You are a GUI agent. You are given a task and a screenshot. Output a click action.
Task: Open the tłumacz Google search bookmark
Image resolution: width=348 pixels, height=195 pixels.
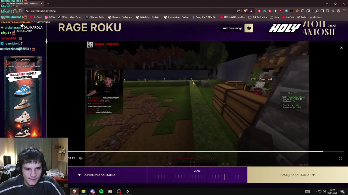(120, 17)
